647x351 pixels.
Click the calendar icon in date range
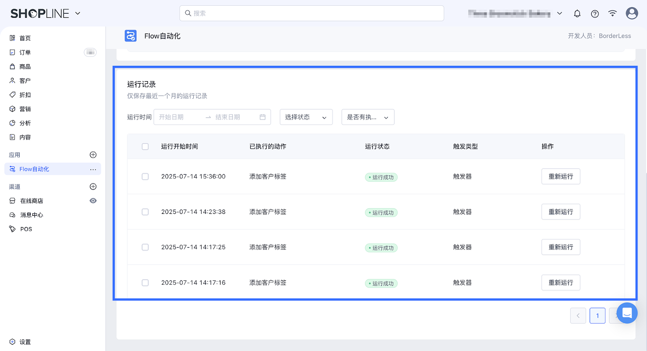pyautogui.click(x=262, y=117)
